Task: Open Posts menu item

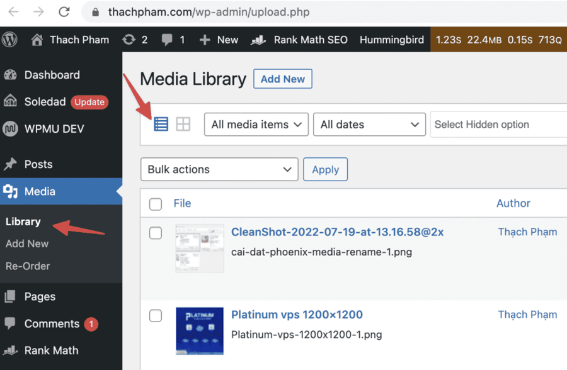Action: pos(38,164)
